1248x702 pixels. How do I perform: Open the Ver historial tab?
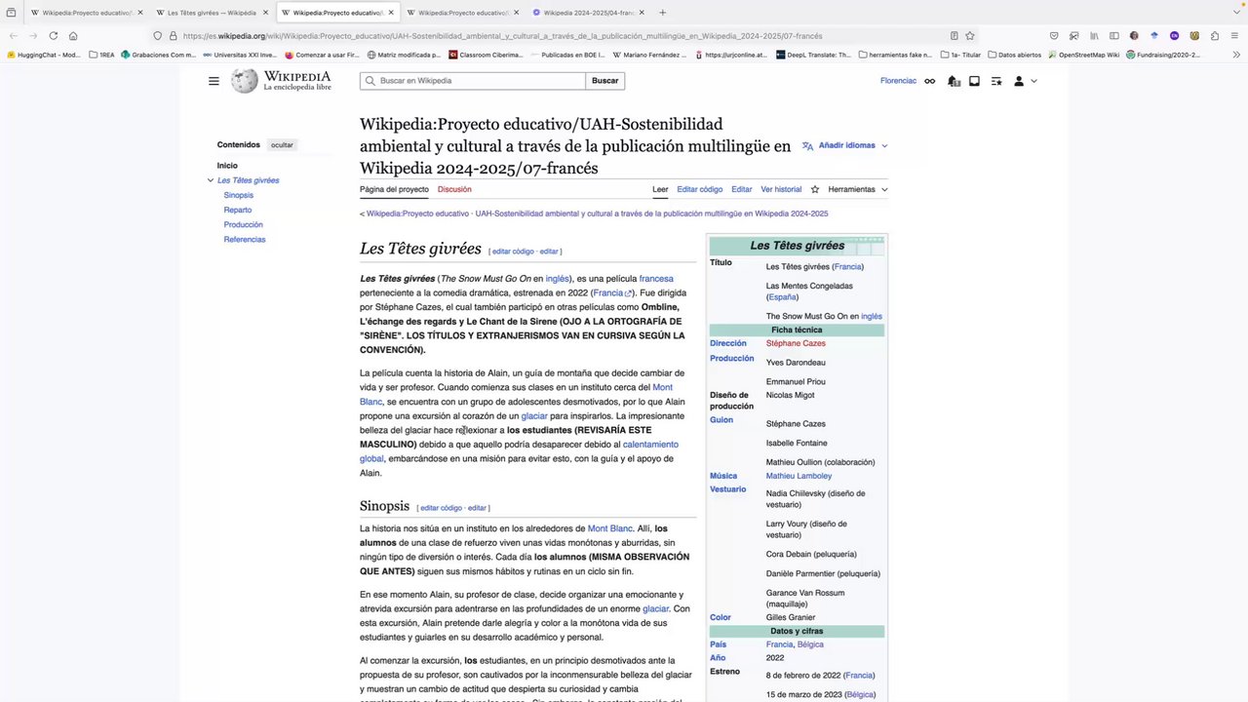pyautogui.click(x=781, y=189)
